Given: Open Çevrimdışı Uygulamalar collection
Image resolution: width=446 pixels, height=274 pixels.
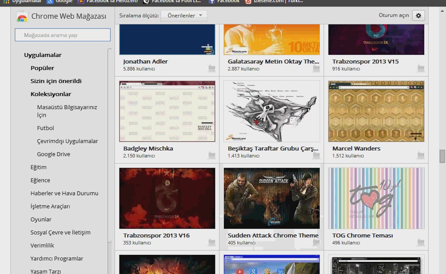Looking at the screenshot, I should pos(68,141).
